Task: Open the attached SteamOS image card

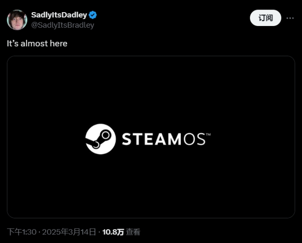Action: click(x=151, y=137)
